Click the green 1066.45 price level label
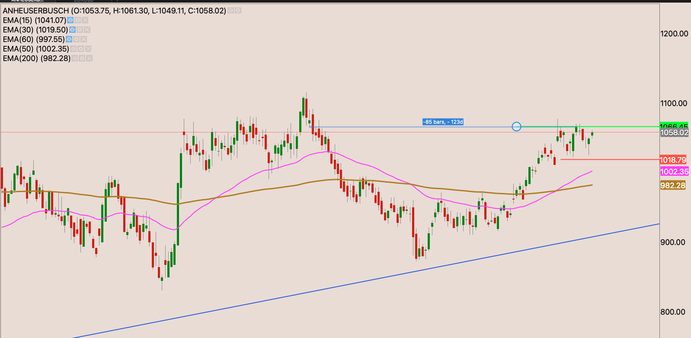The image size is (691, 338). (x=674, y=126)
